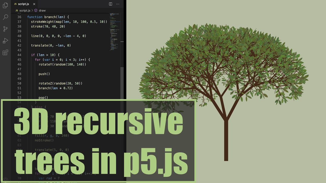
Task: Click the draw symbol in breadcrumbs
Action: click(x=42, y=10)
